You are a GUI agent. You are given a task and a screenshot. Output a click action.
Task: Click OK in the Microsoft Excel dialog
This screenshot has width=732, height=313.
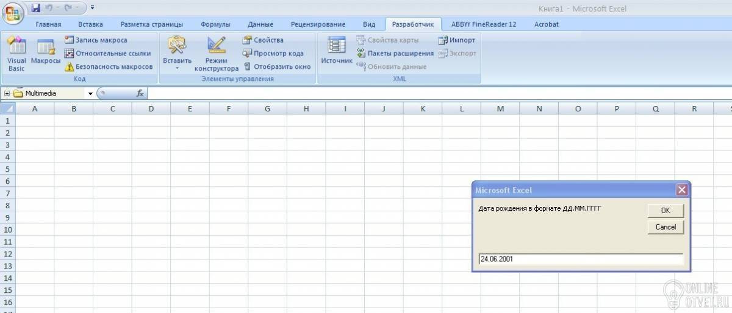666,210
